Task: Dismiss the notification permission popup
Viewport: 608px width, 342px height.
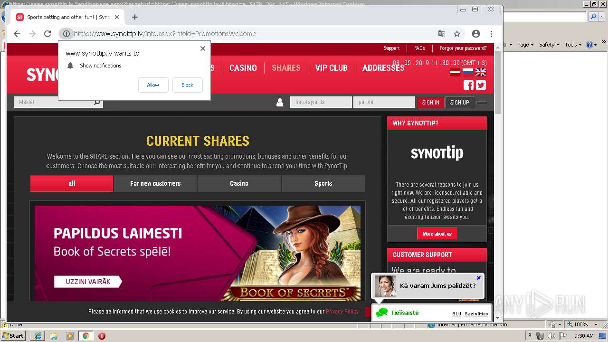Action: [203, 48]
